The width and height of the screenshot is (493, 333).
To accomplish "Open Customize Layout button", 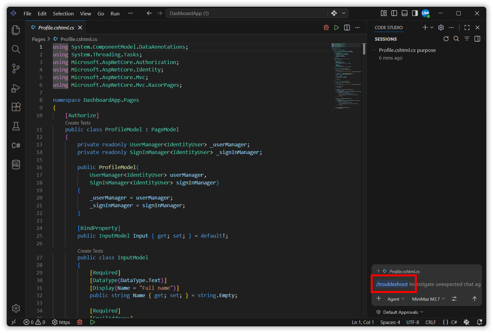I will (384, 13).
